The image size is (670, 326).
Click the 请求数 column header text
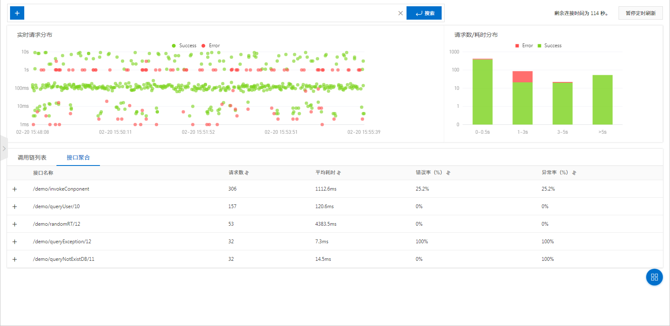point(236,173)
